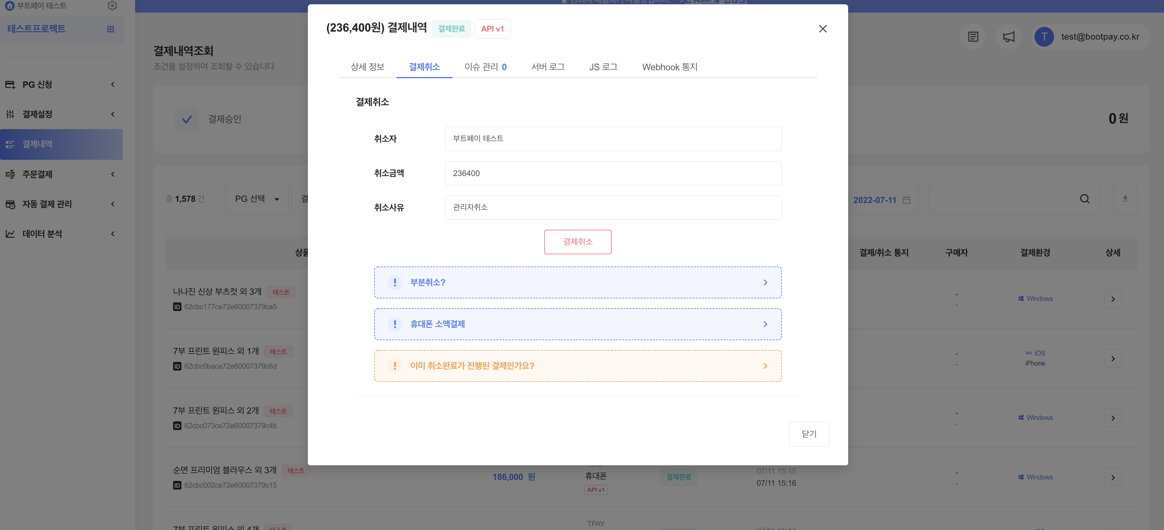Open the PG 선택 dropdown

point(257,199)
